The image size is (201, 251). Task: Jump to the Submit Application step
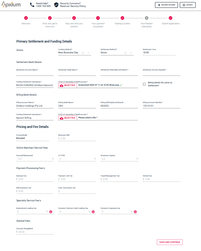pos(170,17)
